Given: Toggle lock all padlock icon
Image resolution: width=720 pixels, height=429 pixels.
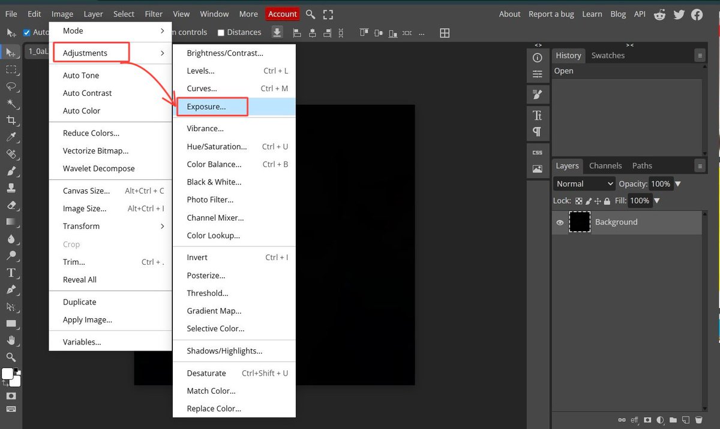Looking at the screenshot, I should pos(607,201).
